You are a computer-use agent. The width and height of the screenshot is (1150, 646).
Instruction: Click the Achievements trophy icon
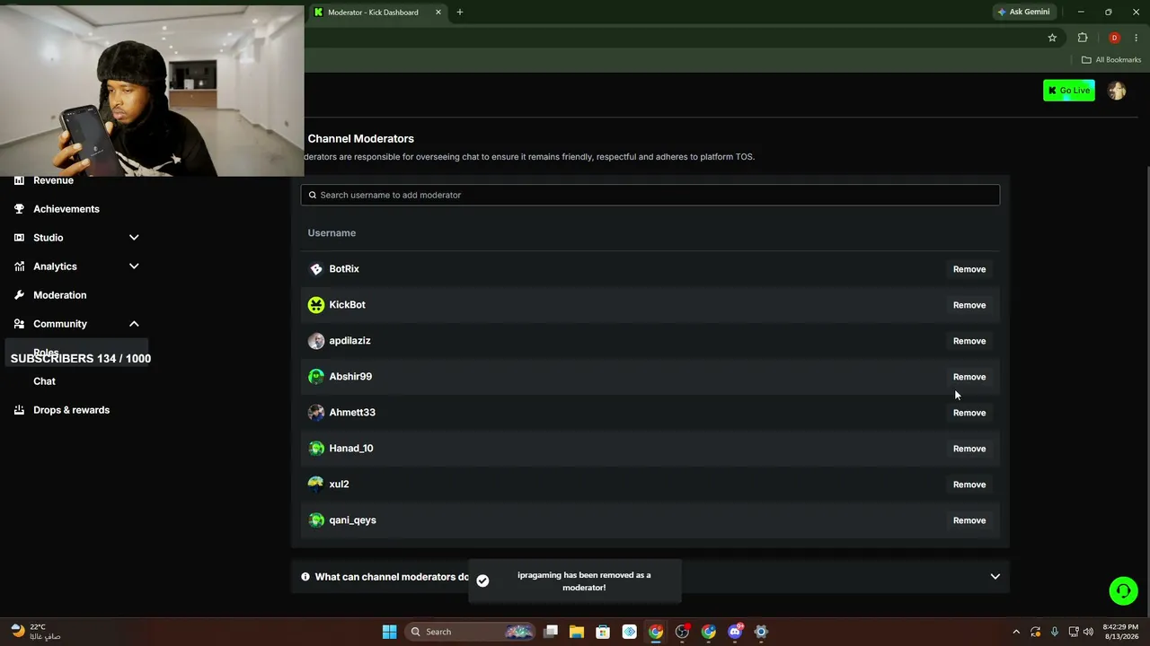coord(19,209)
